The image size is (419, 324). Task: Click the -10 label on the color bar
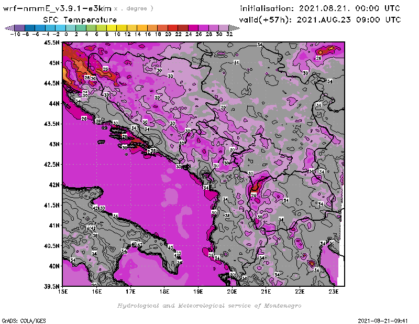pos(15,34)
